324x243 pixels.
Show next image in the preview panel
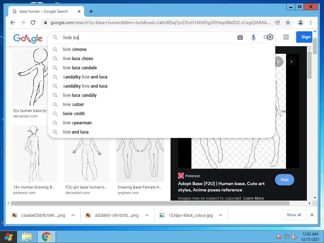pos(291,62)
